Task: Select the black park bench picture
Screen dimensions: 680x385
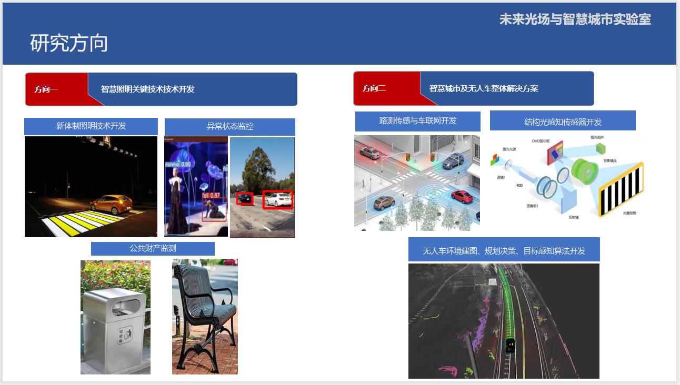Action: [205, 317]
